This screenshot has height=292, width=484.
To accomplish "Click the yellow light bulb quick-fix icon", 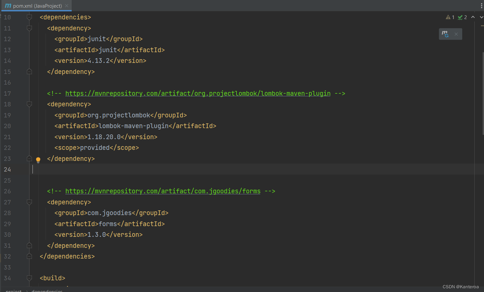I will [x=38, y=160].
